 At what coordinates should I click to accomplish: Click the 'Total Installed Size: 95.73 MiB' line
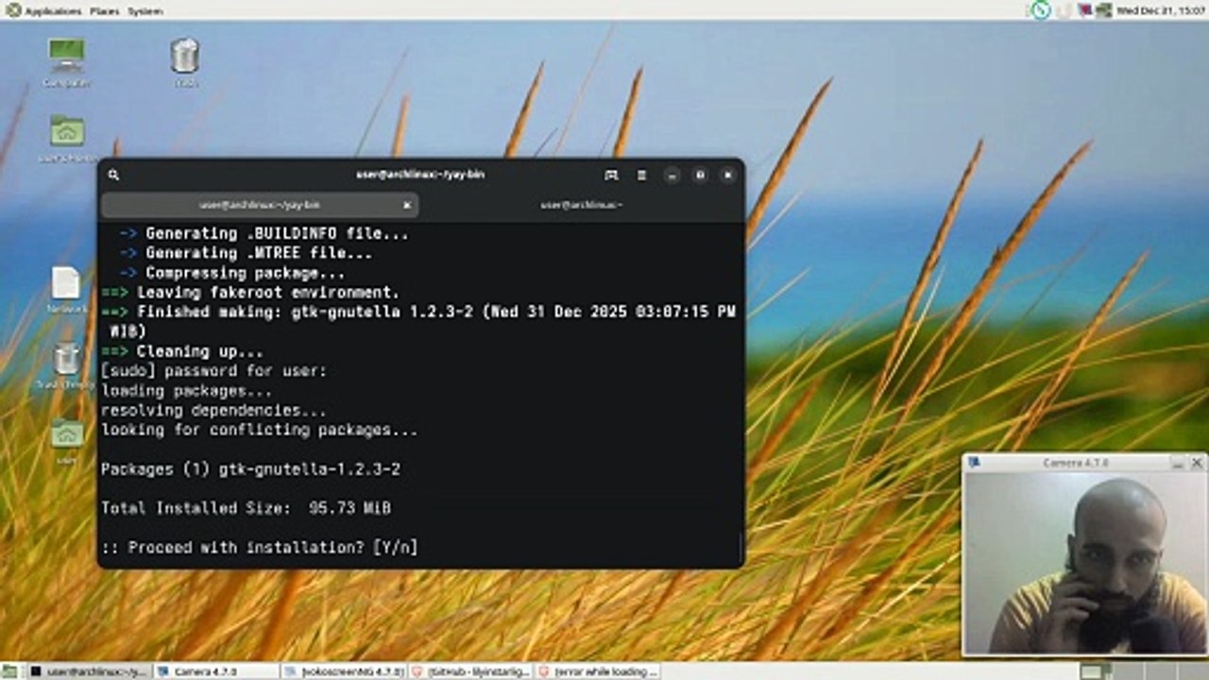click(x=246, y=508)
